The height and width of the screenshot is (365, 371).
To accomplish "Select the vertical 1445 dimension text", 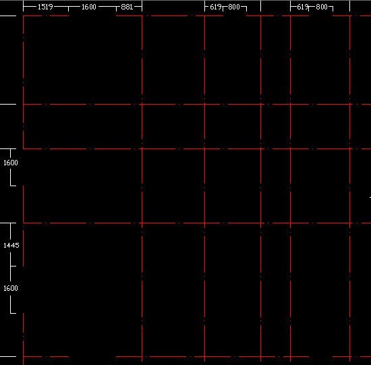I will 11,245.
